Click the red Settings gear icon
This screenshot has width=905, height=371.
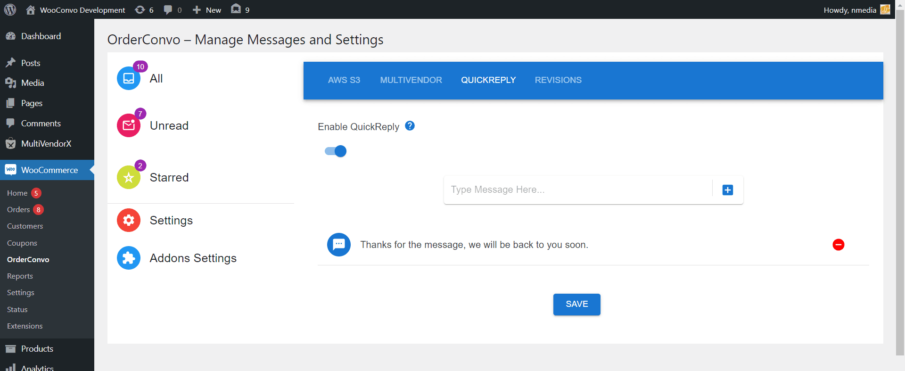[129, 220]
